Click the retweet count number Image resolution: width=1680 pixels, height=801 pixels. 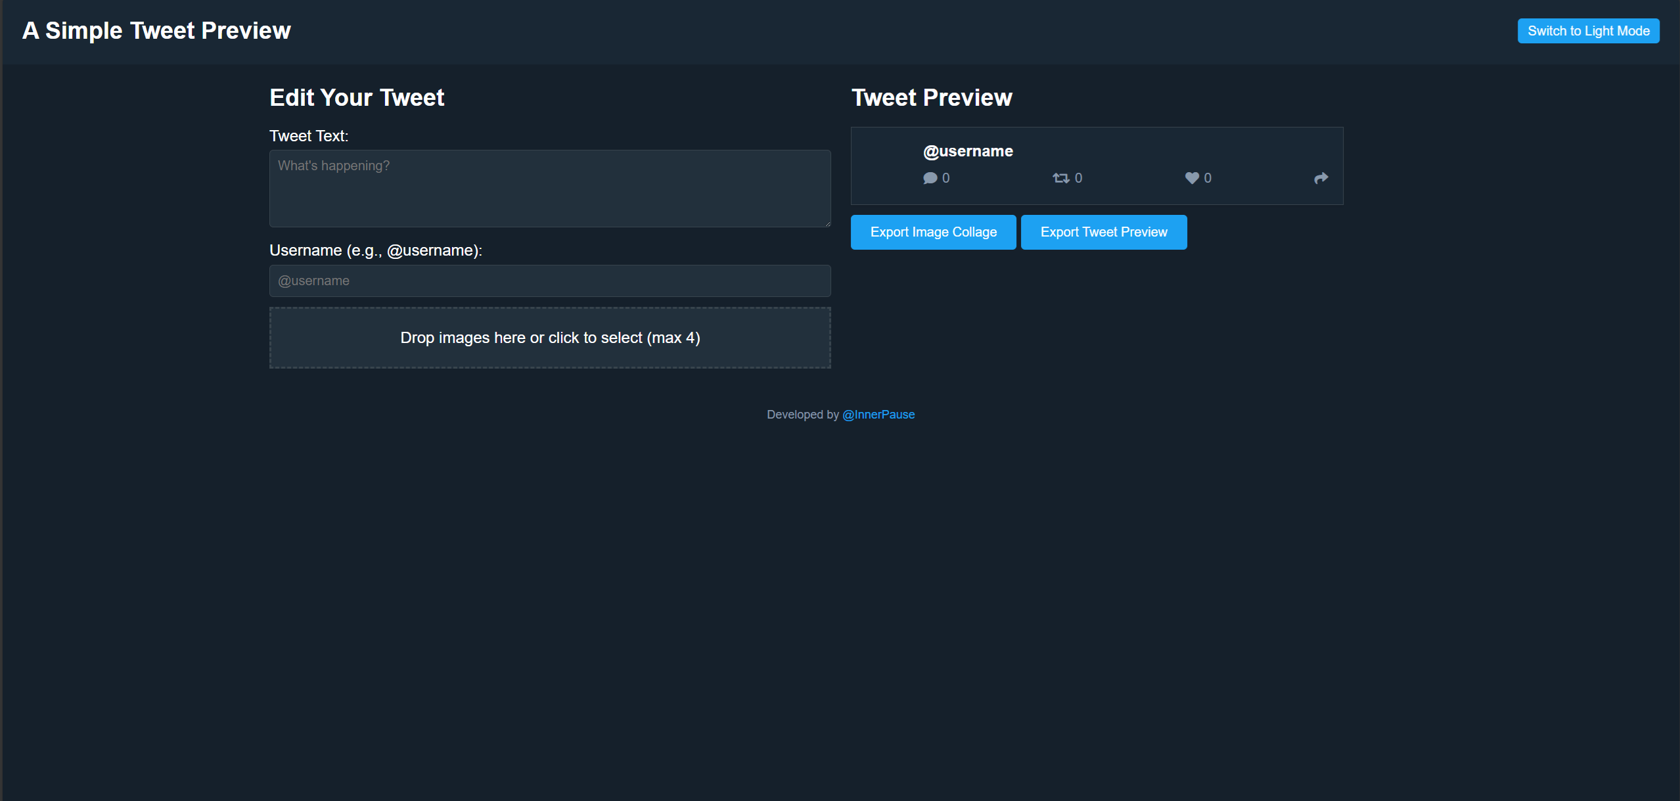point(1079,178)
